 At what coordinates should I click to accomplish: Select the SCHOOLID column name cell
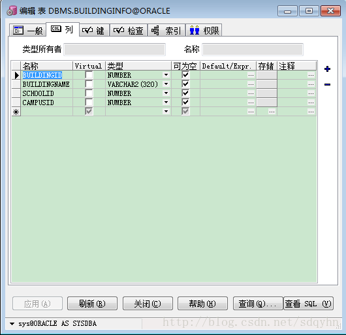point(46,93)
